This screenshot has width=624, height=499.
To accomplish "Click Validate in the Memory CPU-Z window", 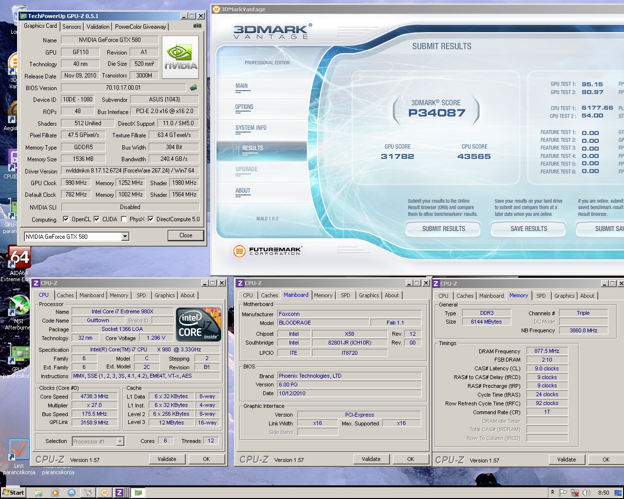I will click(566, 460).
